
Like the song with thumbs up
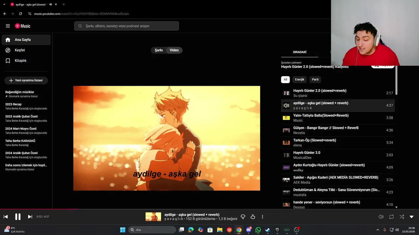click(253, 217)
